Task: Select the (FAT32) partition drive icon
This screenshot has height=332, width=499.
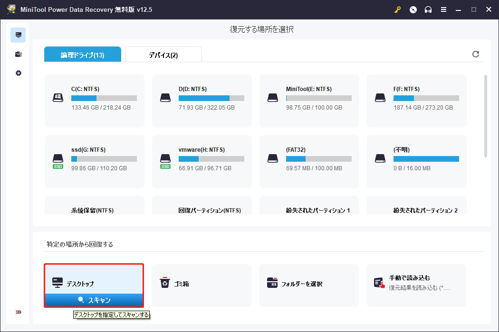Action: pyautogui.click(x=273, y=158)
